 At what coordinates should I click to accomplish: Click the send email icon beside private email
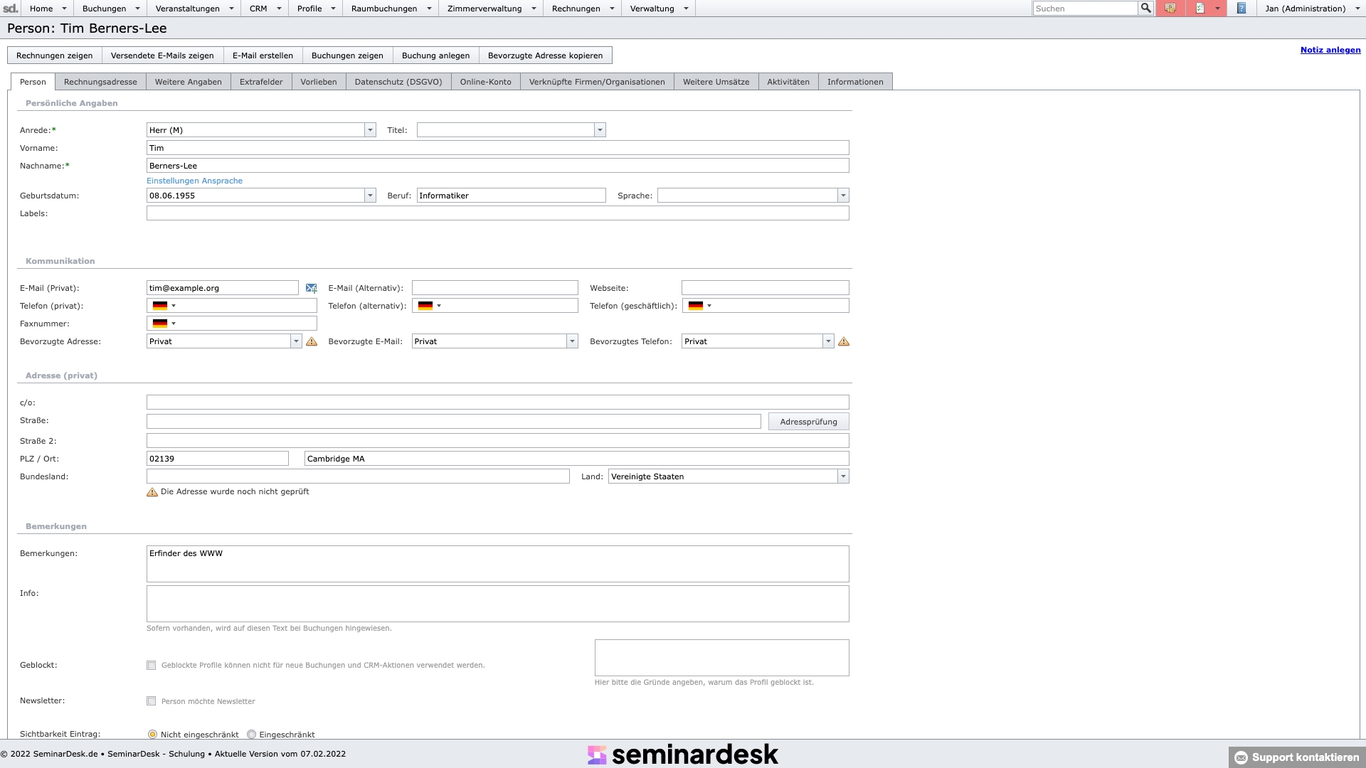(311, 288)
